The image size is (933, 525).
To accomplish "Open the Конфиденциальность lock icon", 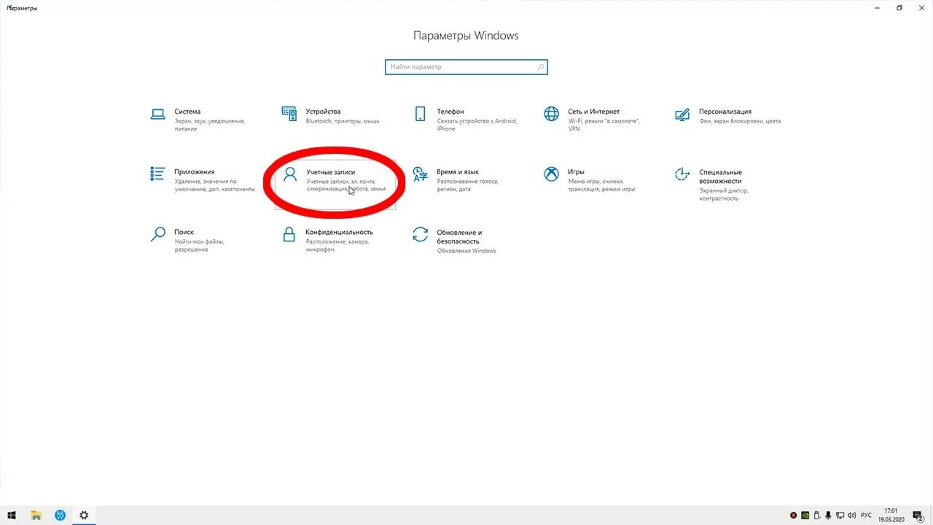I will click(289, 234).
